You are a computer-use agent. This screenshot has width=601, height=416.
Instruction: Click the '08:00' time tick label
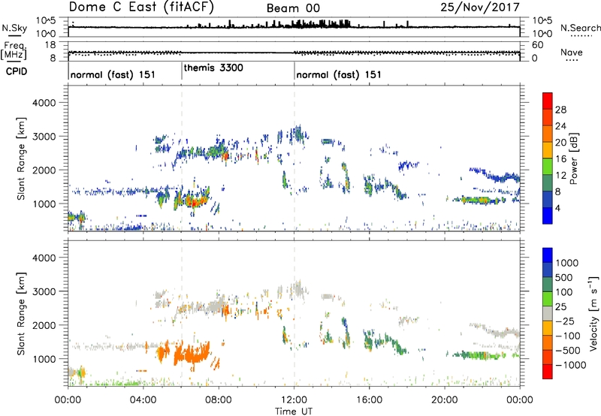point(219,400)
